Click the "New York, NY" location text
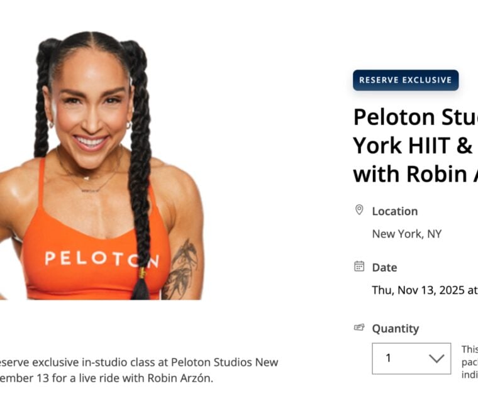Viewport: 478px width, 396px height. (407, 234)
